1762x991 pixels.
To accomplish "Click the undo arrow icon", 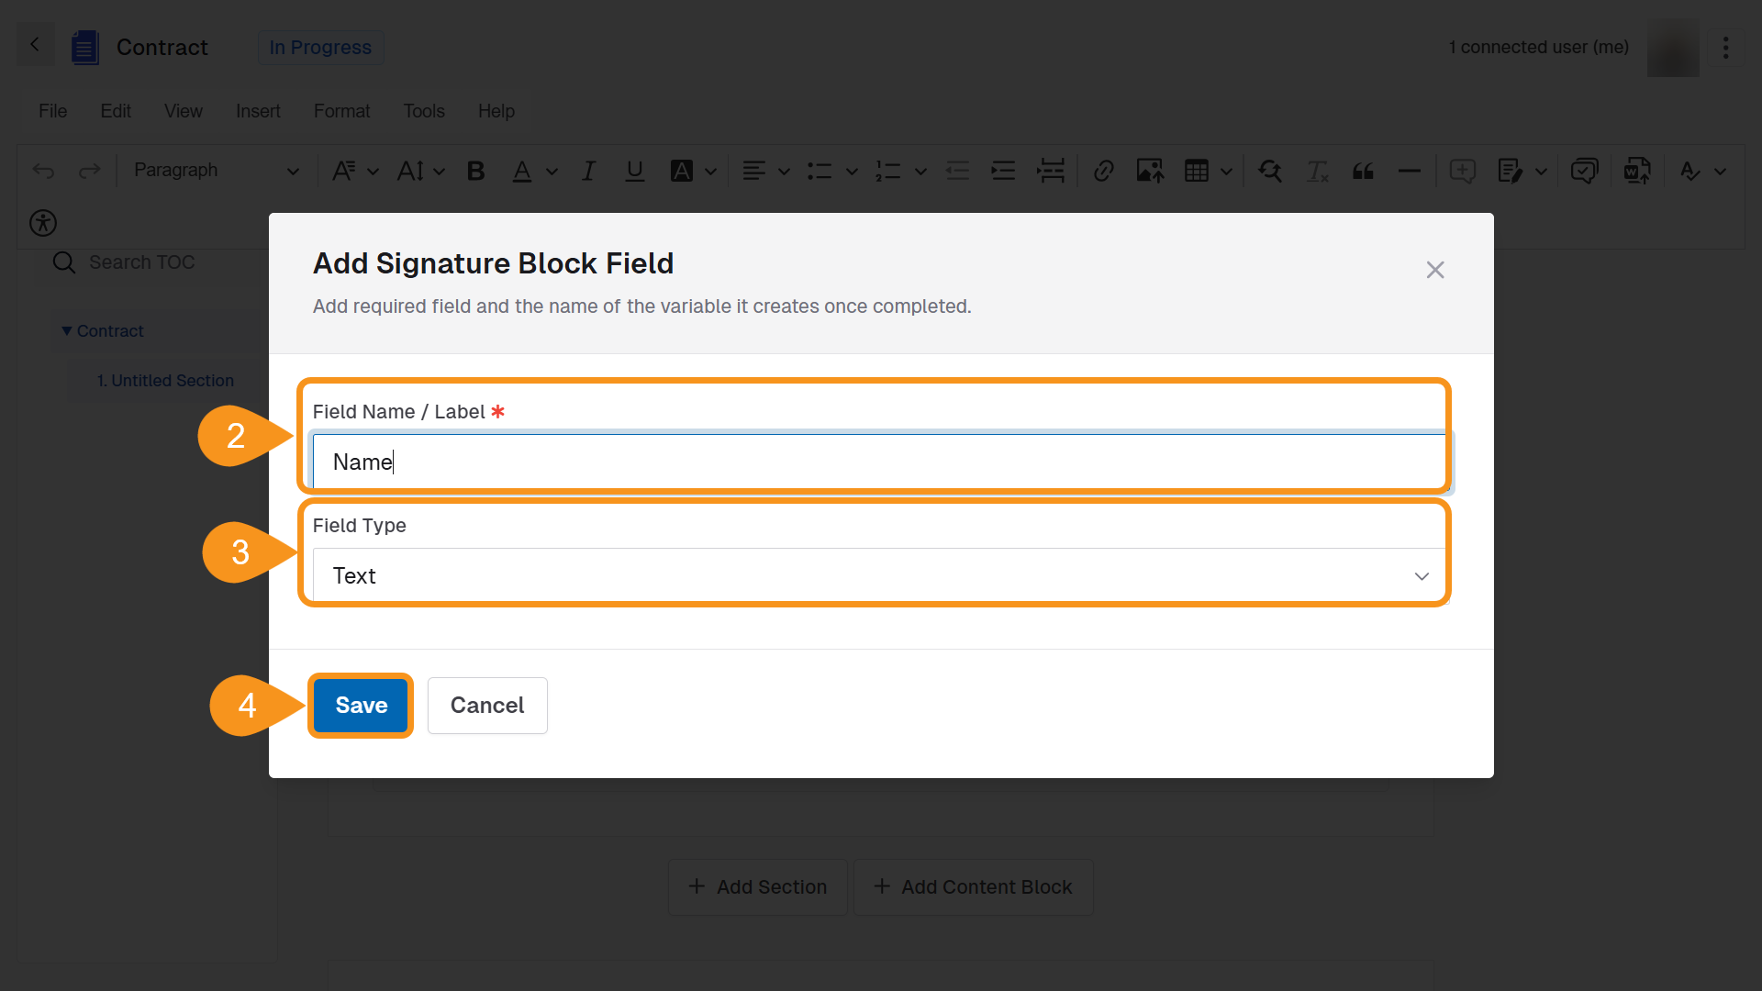I will (43, 171).
